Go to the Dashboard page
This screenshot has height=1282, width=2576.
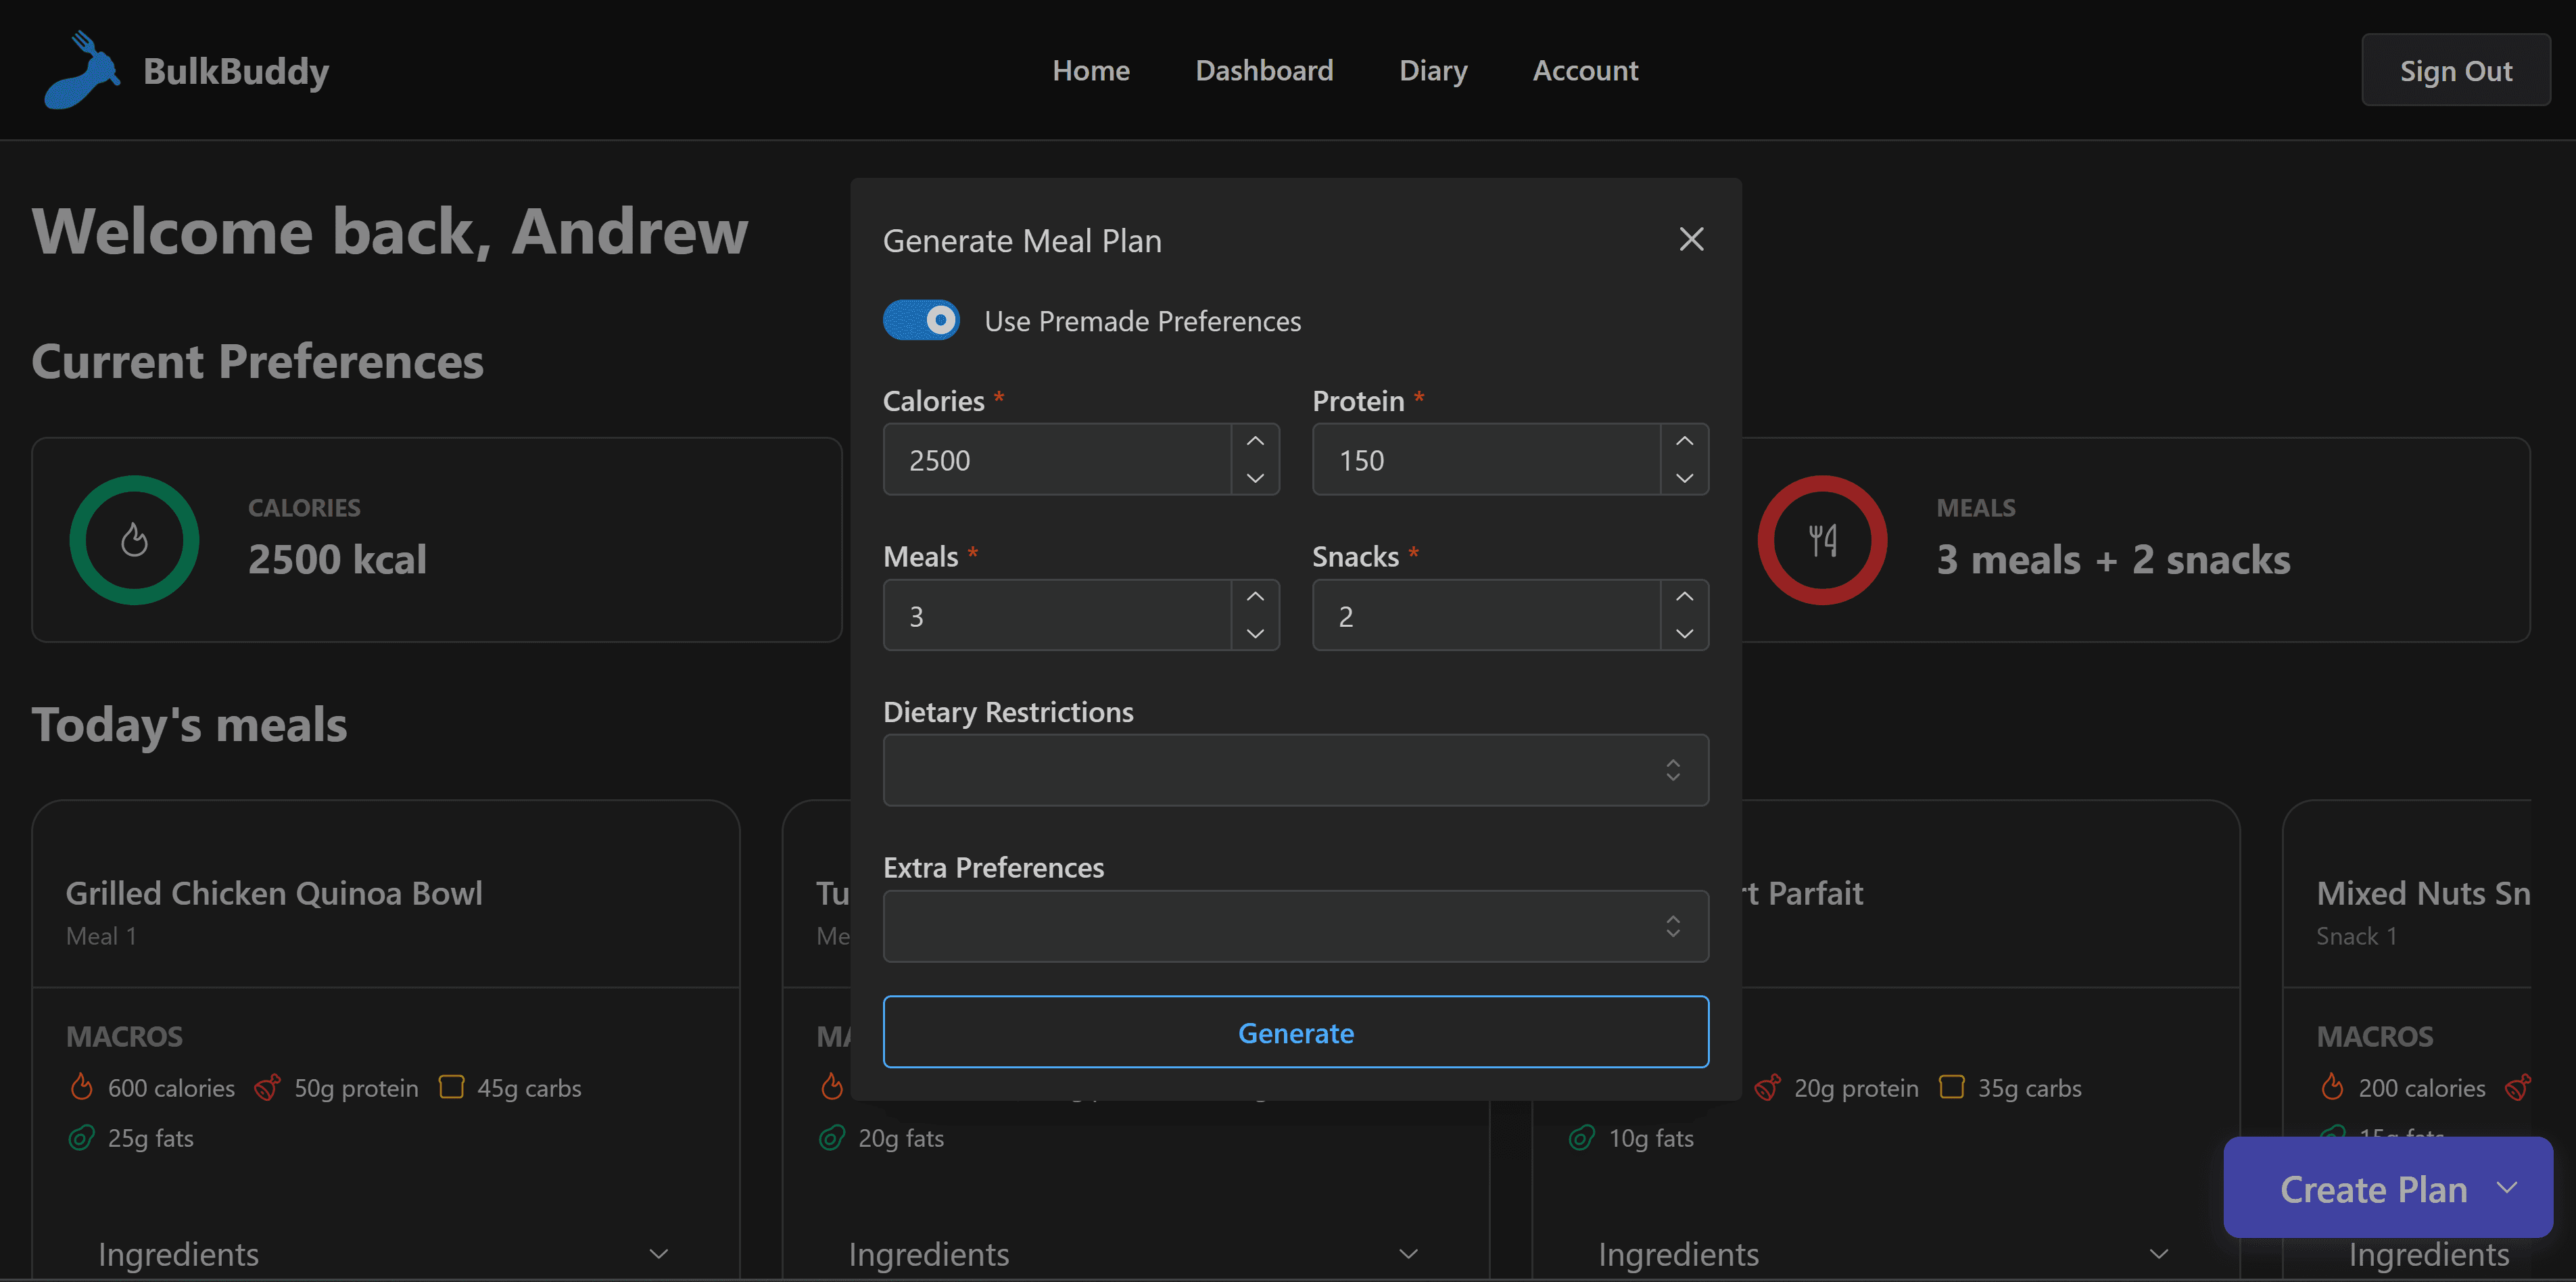pyautogui.click(x=1264, y=70)
